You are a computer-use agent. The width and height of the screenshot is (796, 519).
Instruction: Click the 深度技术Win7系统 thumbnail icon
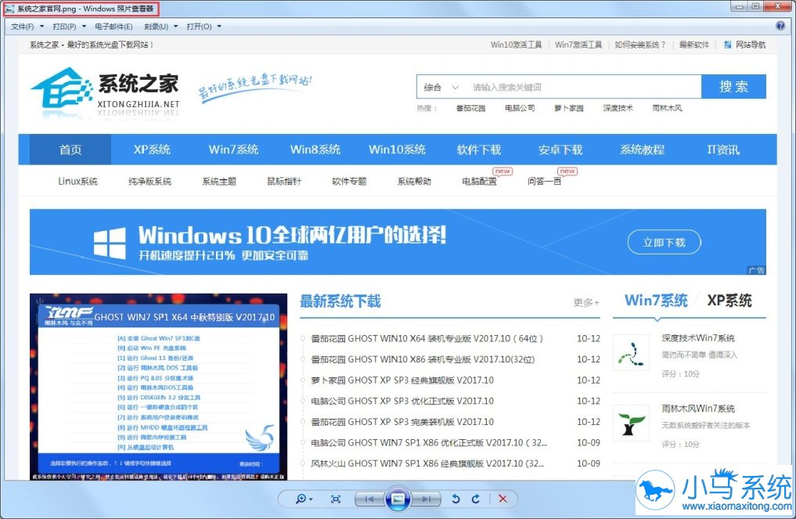pos(631,352)
